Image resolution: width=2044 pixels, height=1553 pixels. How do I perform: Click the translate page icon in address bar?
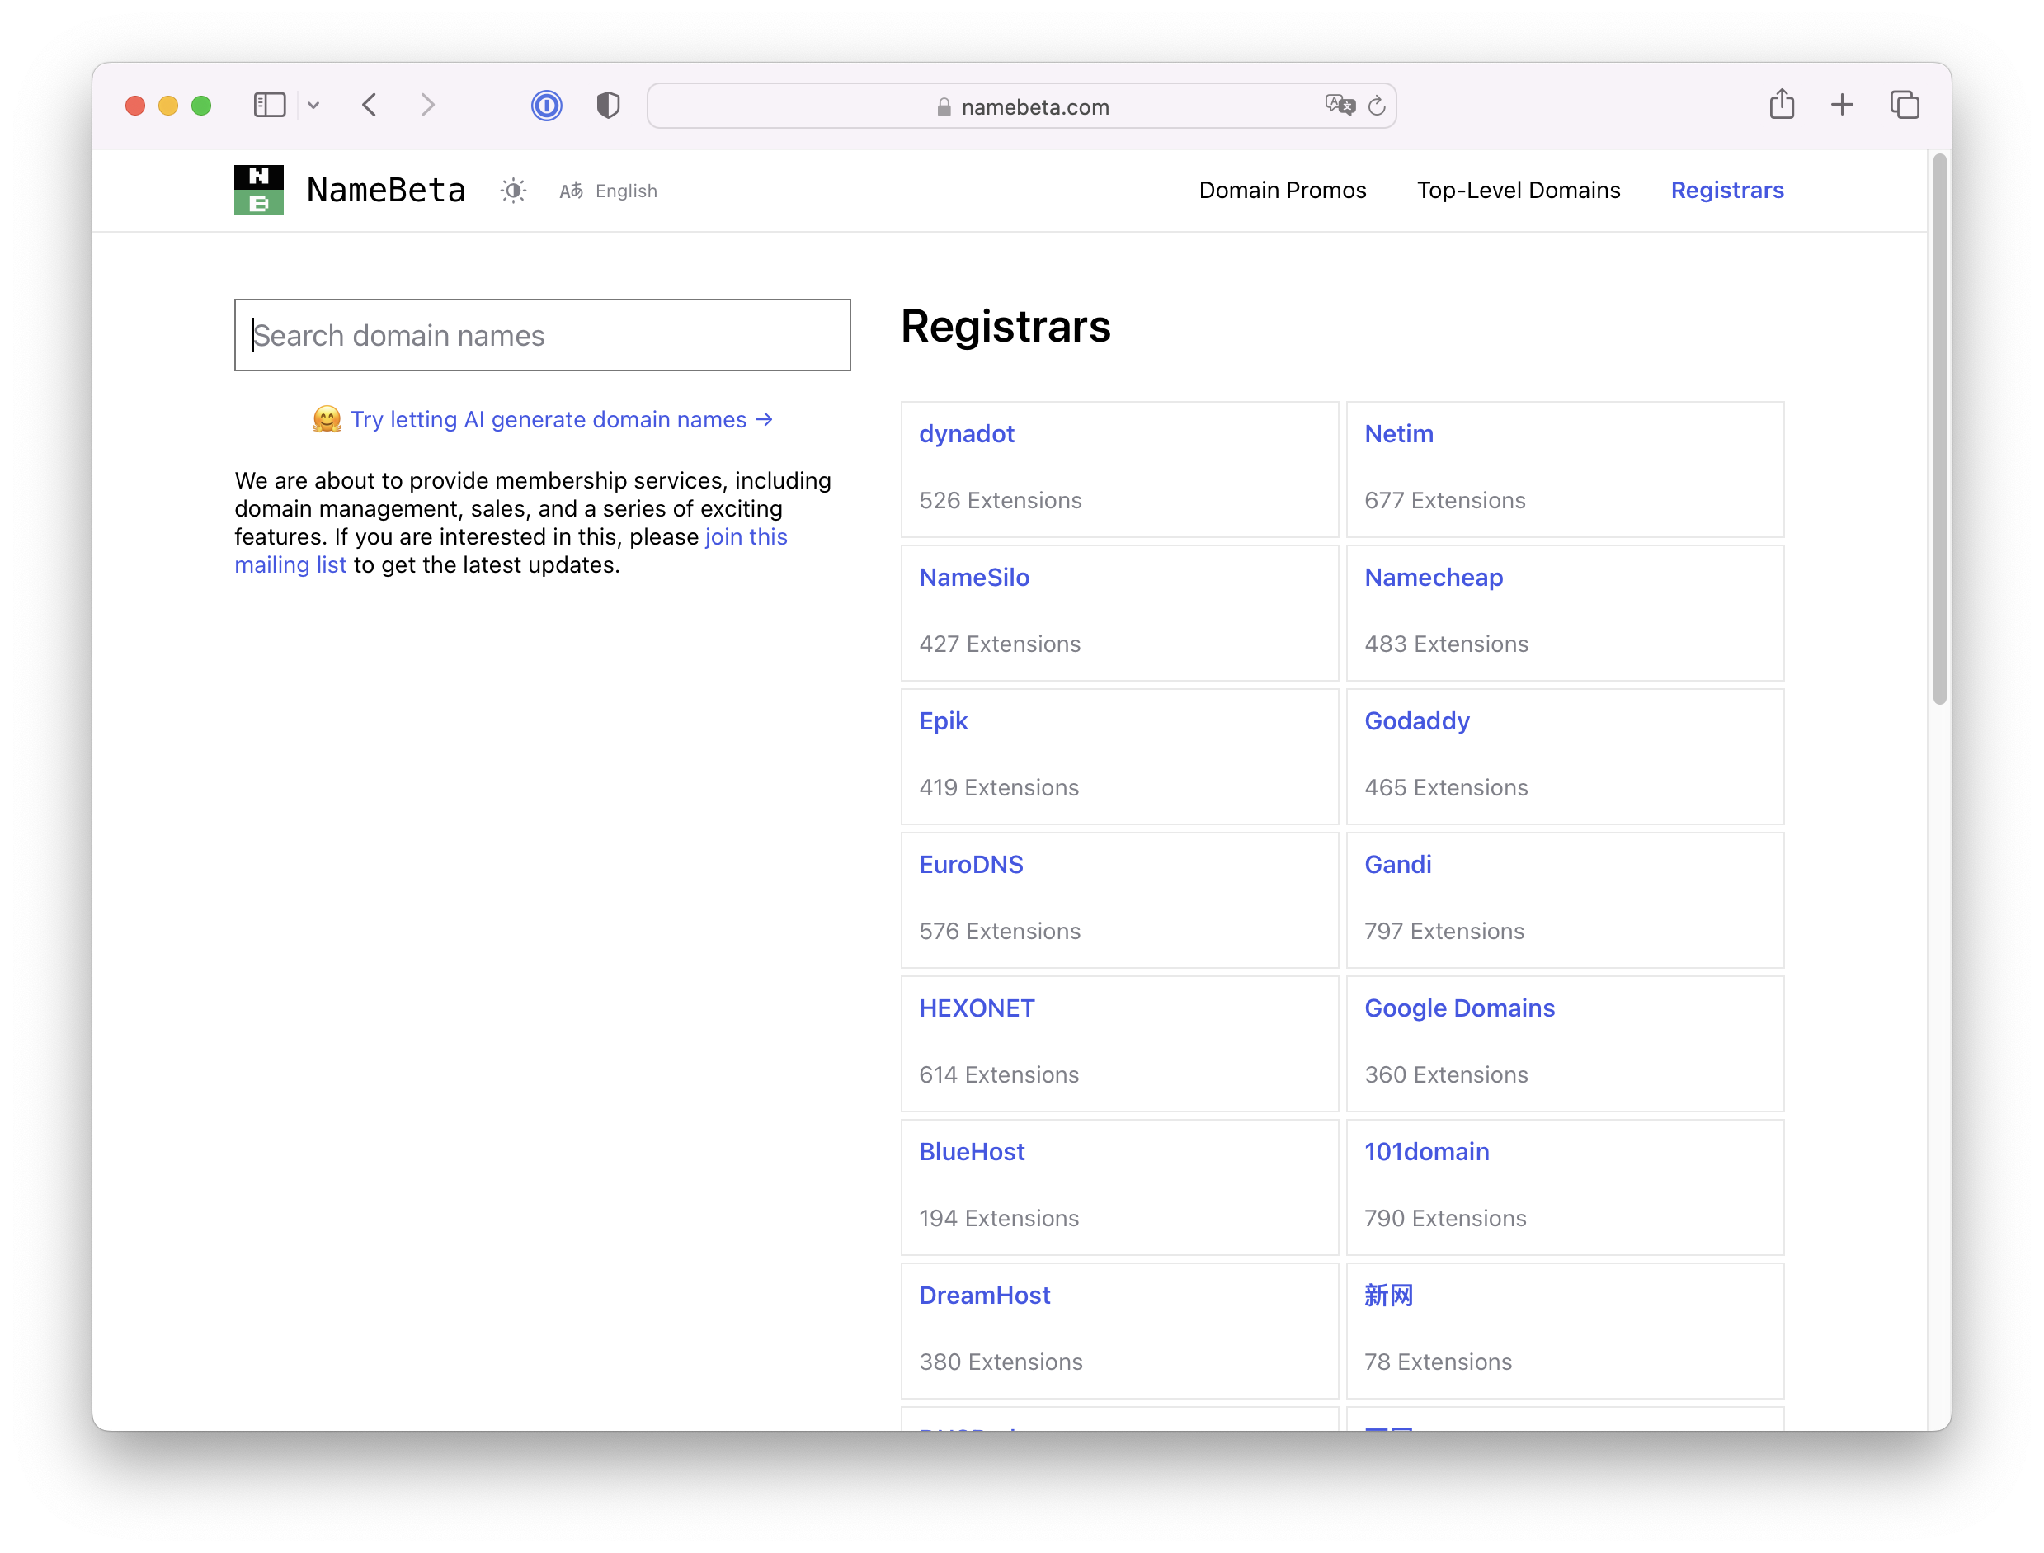pyautogui.click(x=1339, y=106)
